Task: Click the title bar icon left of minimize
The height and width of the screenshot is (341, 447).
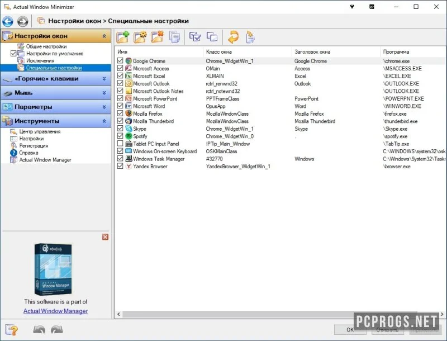Action: (372, 7)
